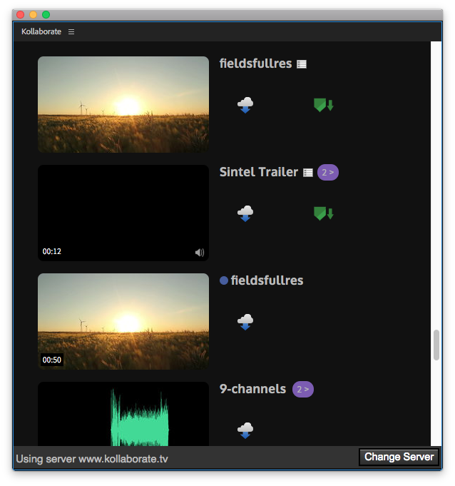Click the list icon beside first fieldsfullres title
The image size is (455, 486).
(302, 64)
